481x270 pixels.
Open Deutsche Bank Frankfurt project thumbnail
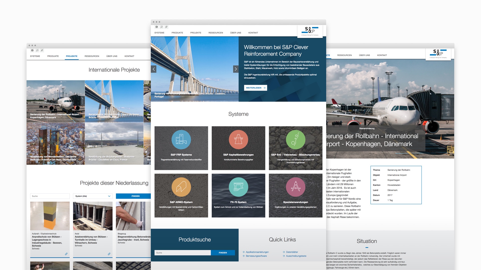click(x=56, y=144)
